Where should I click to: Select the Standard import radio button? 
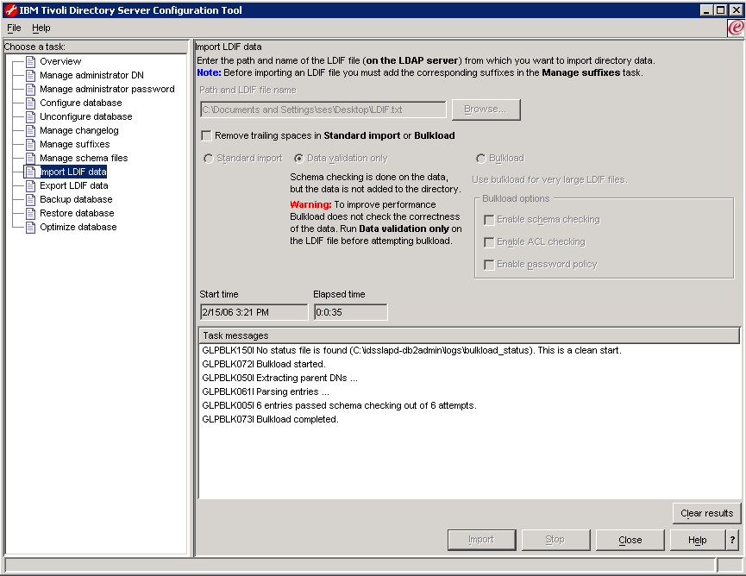(208, 159)
